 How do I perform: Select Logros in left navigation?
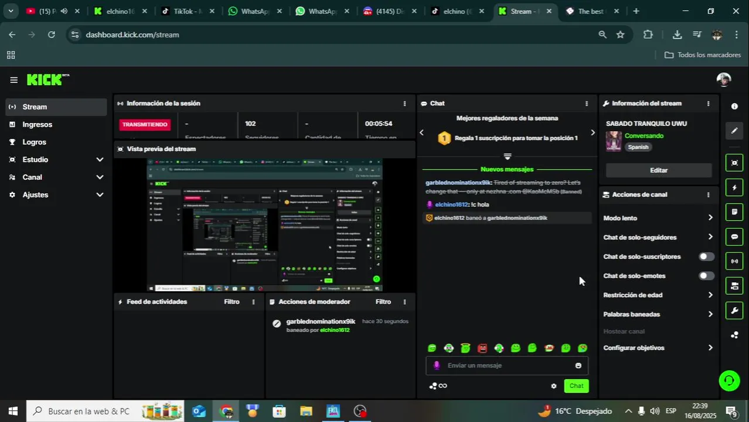[56, 142]
